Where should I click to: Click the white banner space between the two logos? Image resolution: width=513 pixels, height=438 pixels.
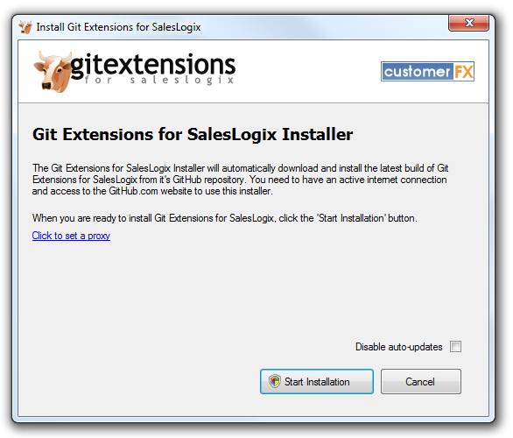tap(307, 71)
